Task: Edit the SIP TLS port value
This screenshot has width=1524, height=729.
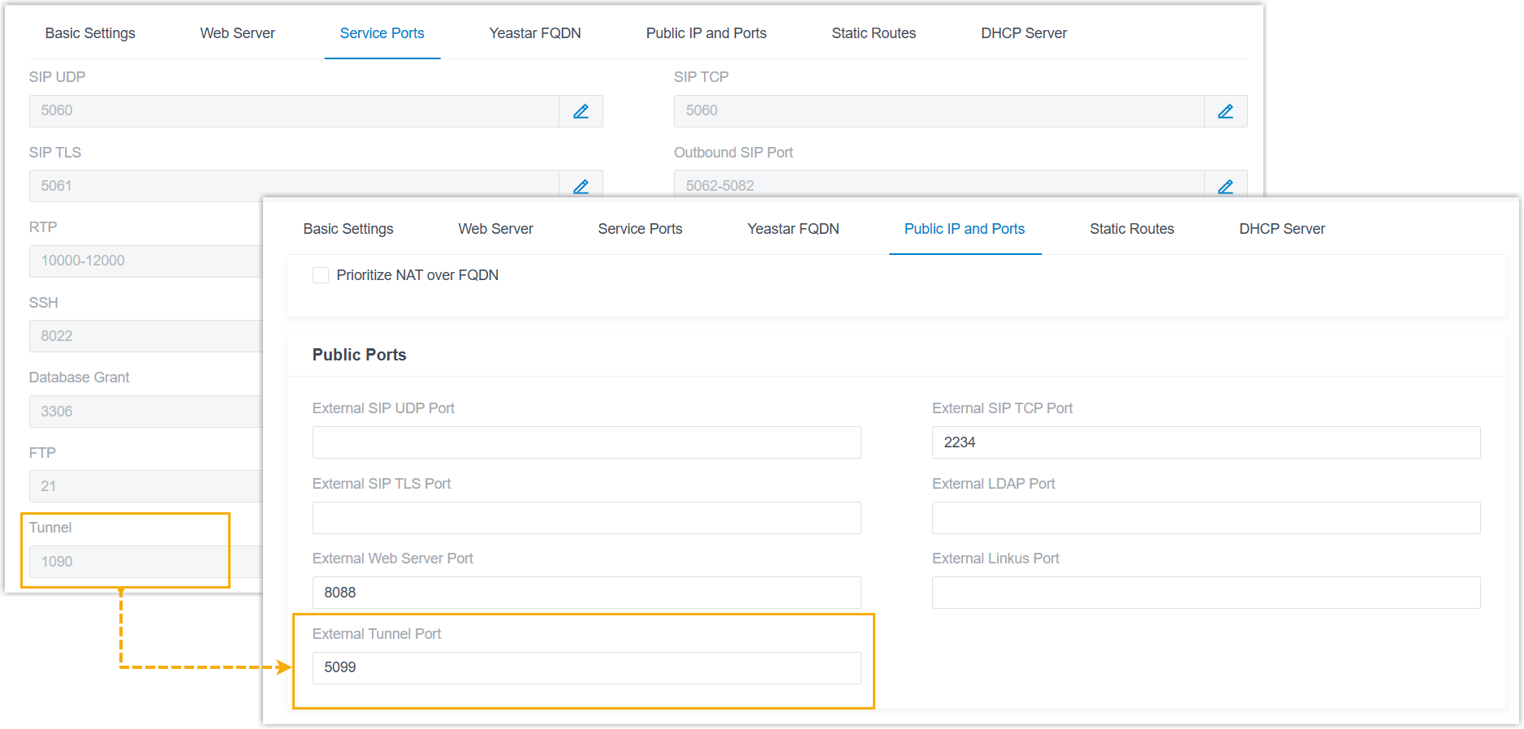Action: (x=581, y=186)
